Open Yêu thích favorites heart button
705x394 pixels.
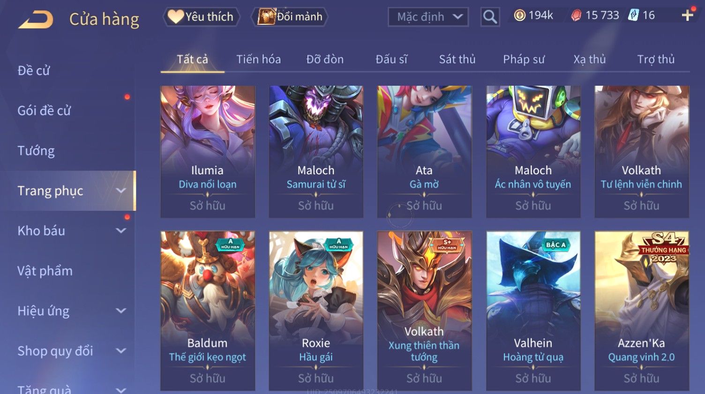pos(201,17)
